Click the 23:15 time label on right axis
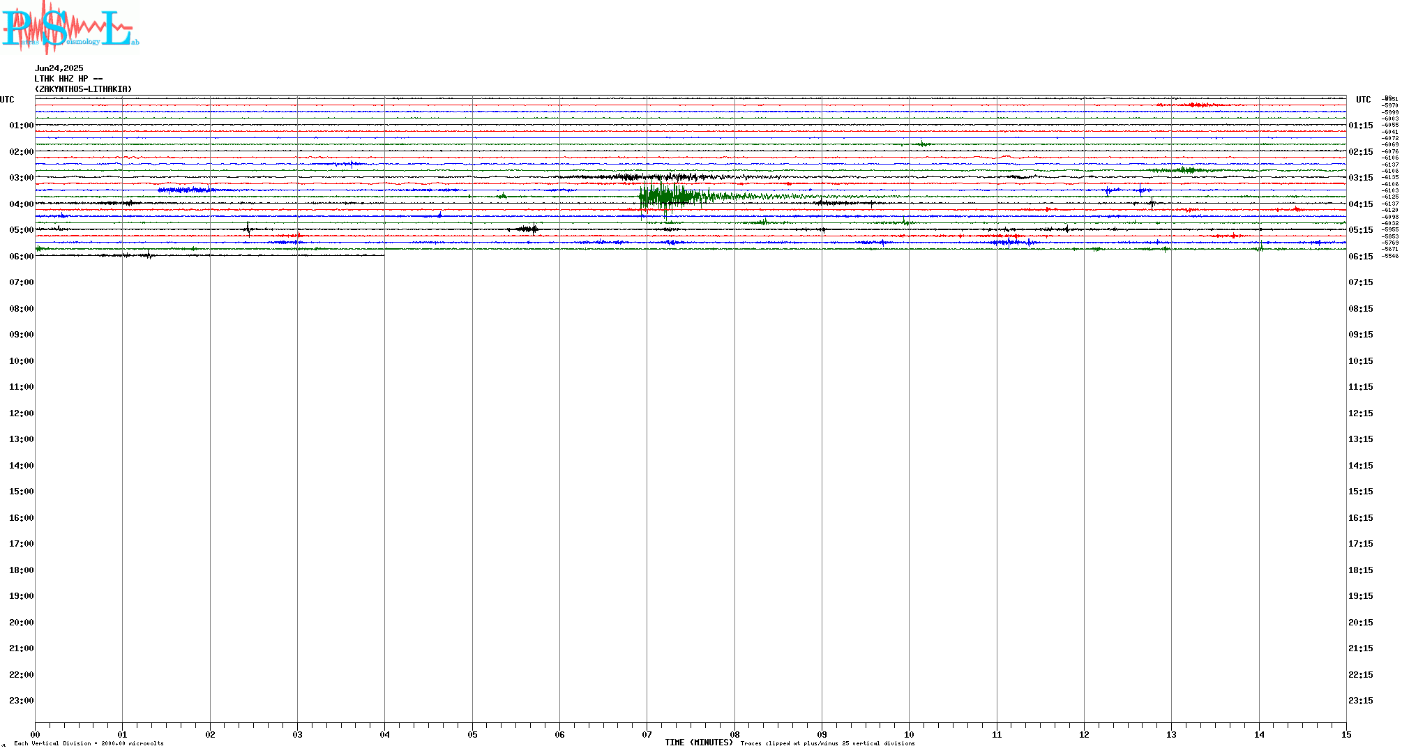The image size is (1402, 753). coord(1361,701)
